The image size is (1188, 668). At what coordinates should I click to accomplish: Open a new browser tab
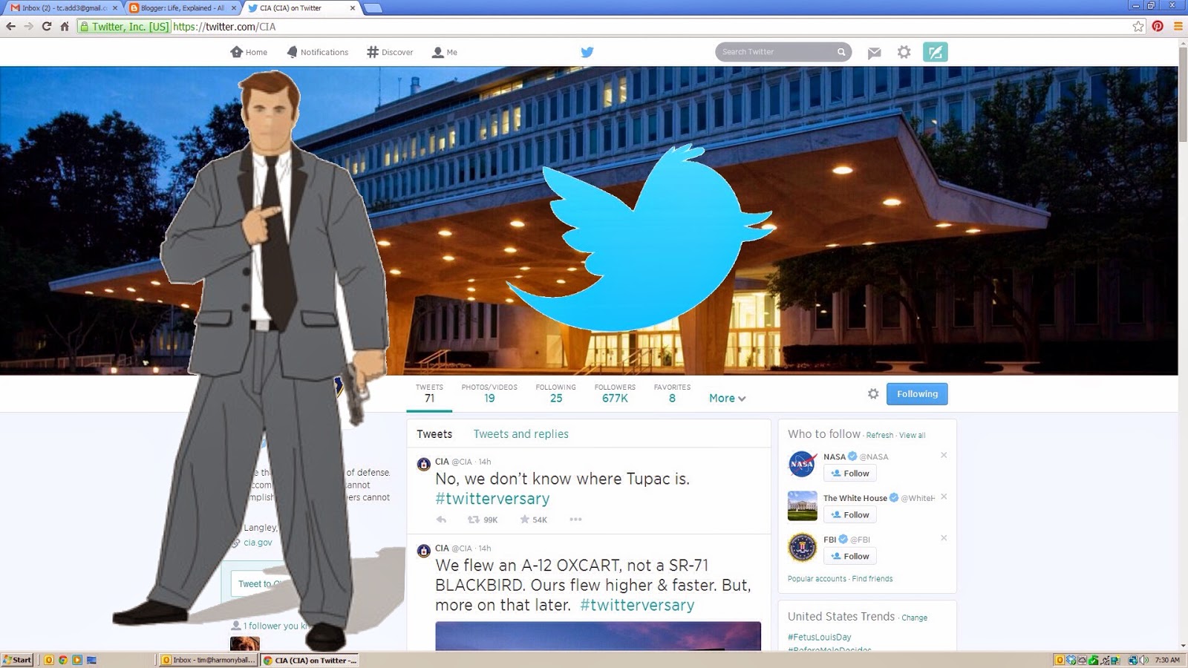pos(373,8)
